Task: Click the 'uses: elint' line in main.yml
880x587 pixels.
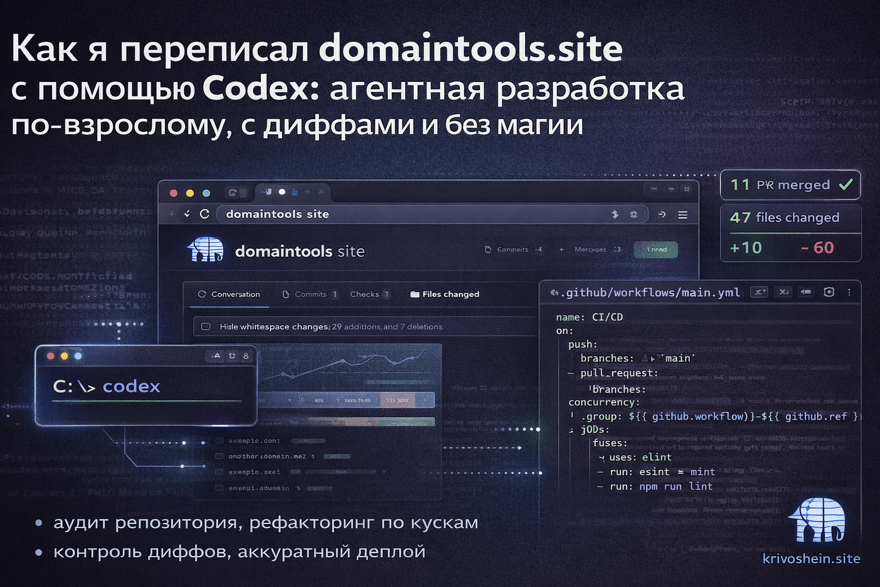Action: [640, 457]
